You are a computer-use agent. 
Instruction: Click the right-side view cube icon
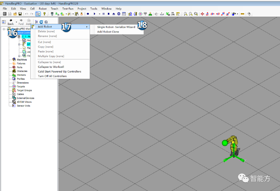(x=213, y=14)
